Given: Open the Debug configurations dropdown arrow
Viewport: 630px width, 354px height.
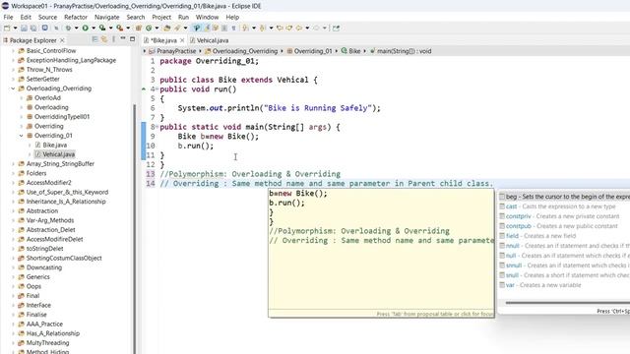Looking at the screenshot, I should coord(76,29).
